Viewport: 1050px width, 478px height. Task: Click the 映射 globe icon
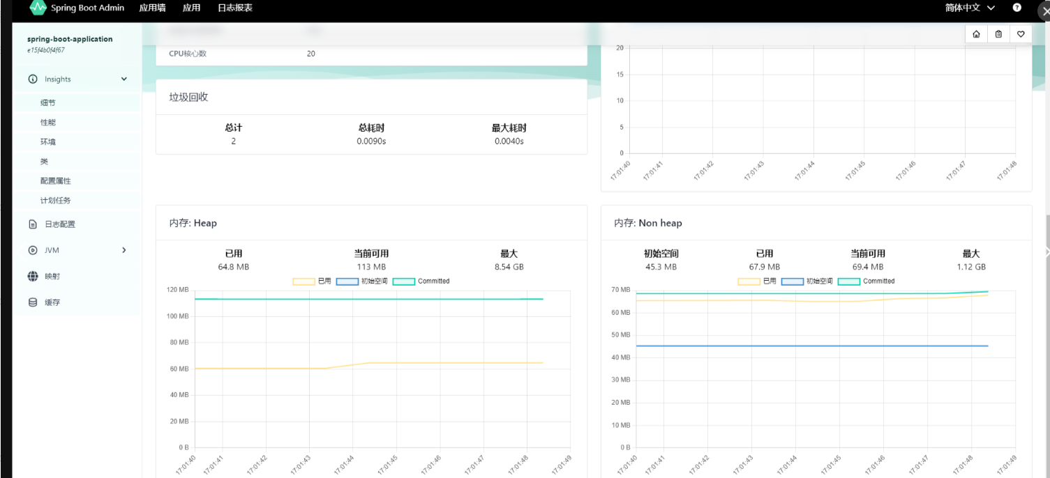pos(33,277)
